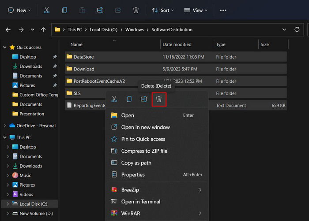Image resolution: width=309 pixels, height=221 pixels.
Task: Open the View dropdown
Action: pyautogui.click(x=196, y=10)
